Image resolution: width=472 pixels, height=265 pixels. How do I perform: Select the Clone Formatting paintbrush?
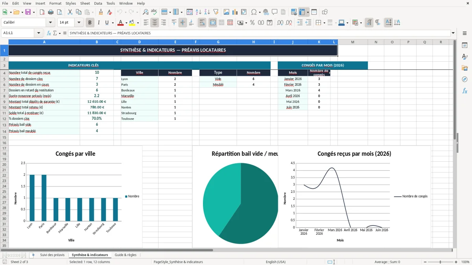point(101,12)
